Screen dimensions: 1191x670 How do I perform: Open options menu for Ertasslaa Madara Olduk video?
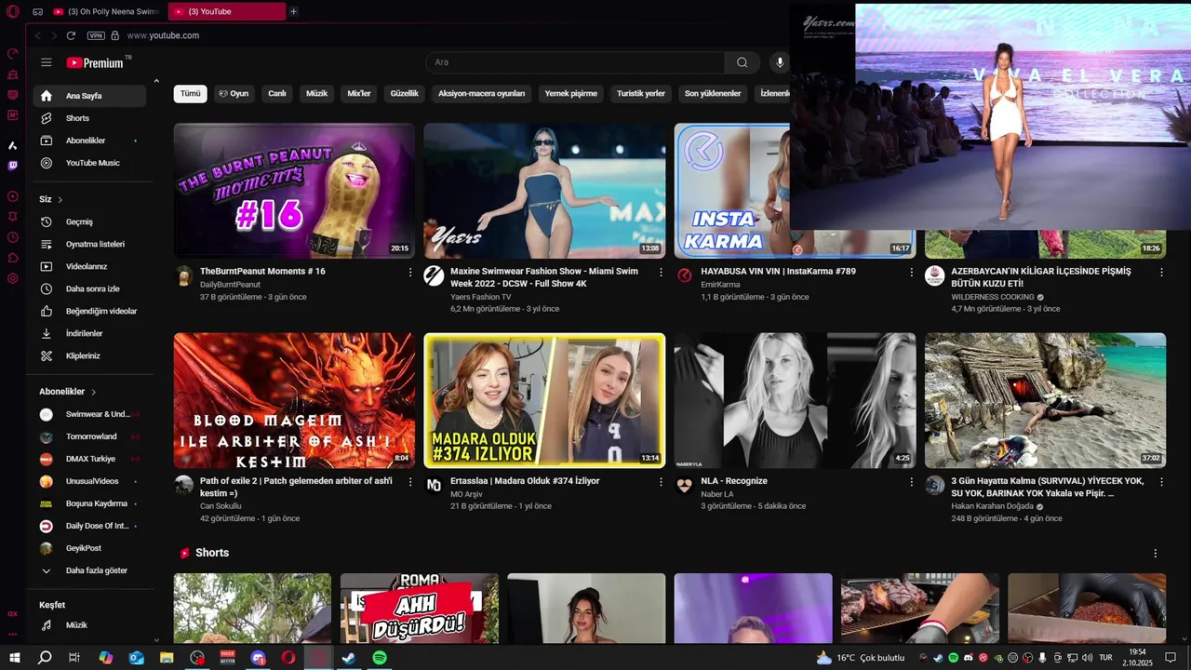662,482
